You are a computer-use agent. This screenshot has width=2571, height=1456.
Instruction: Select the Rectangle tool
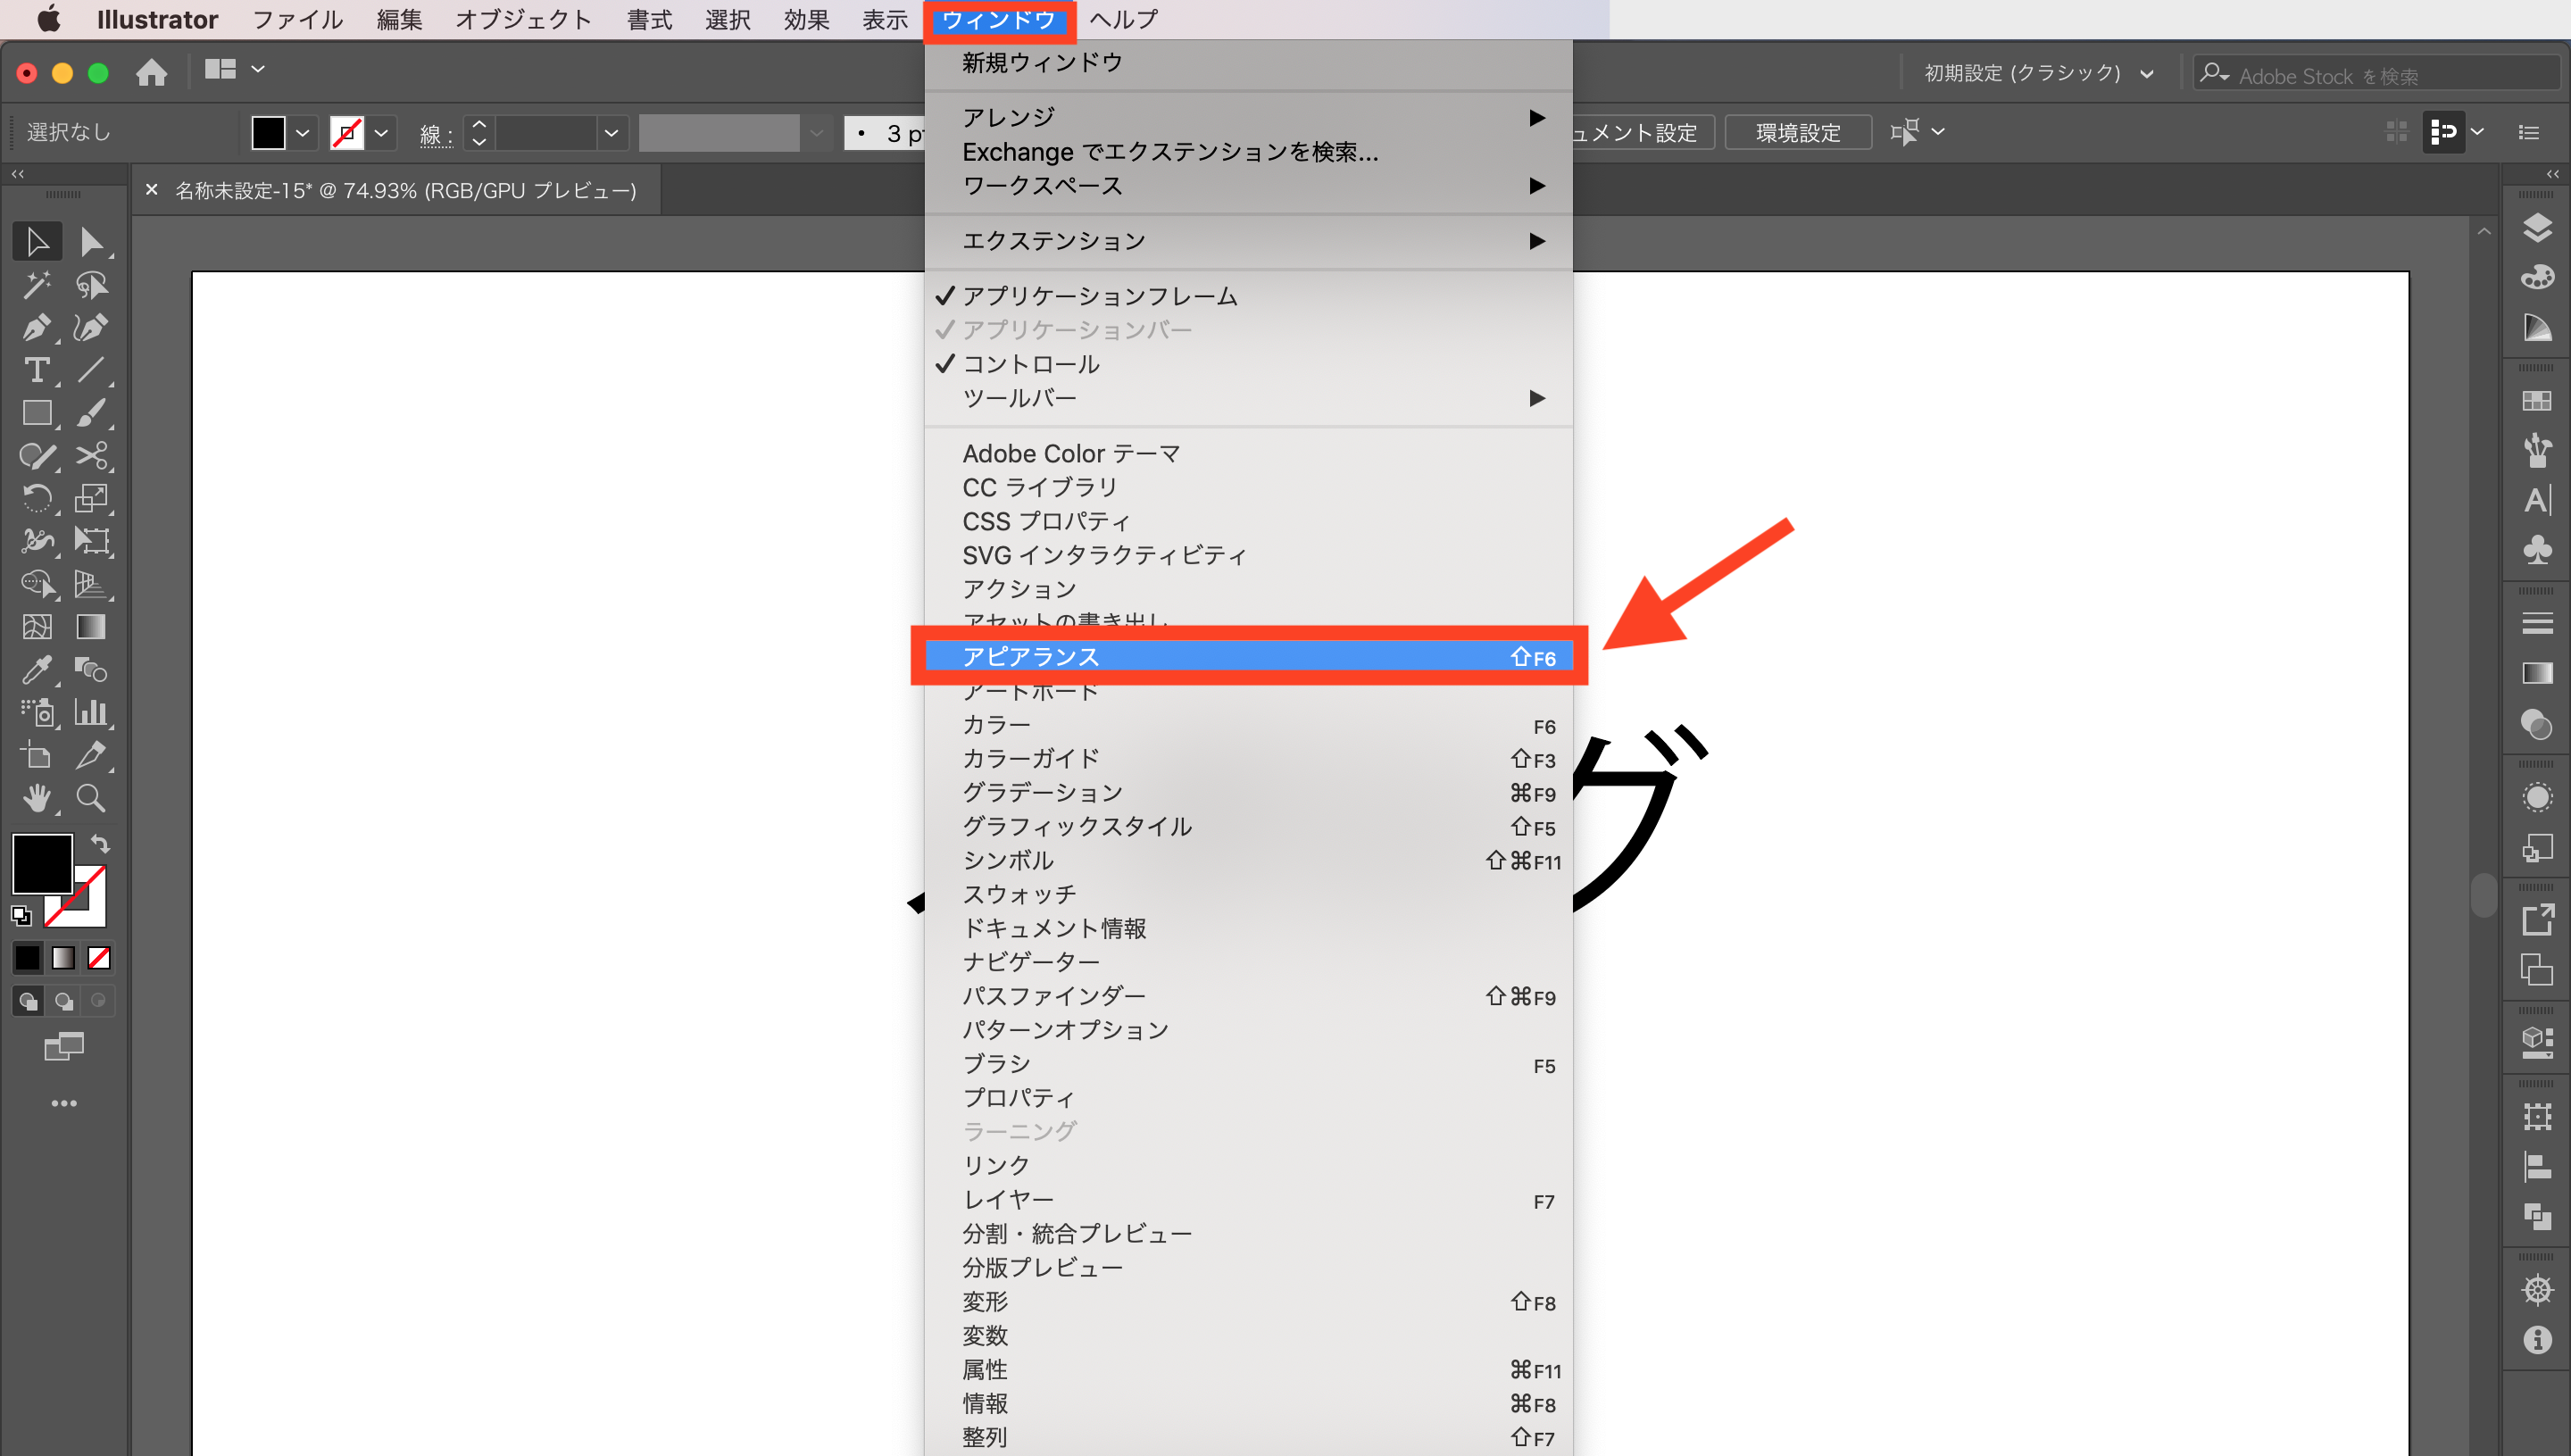(37, 413)
